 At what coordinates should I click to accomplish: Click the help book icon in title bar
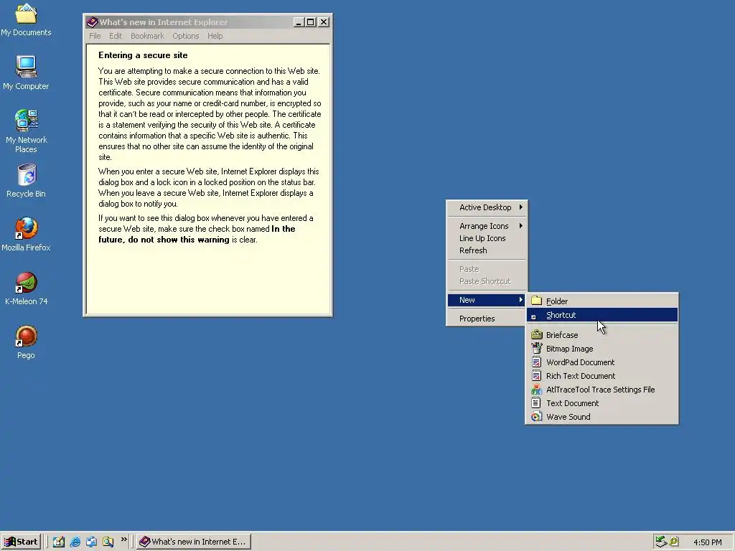(92, 22)
